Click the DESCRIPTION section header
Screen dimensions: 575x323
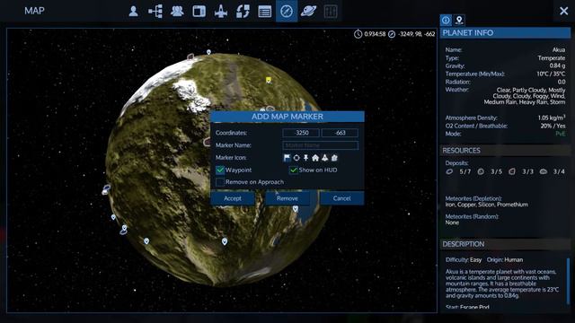(x=505, y=244)
